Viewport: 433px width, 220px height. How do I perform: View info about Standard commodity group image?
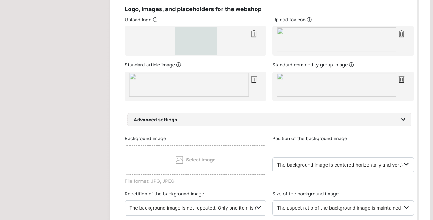point(351,65)
